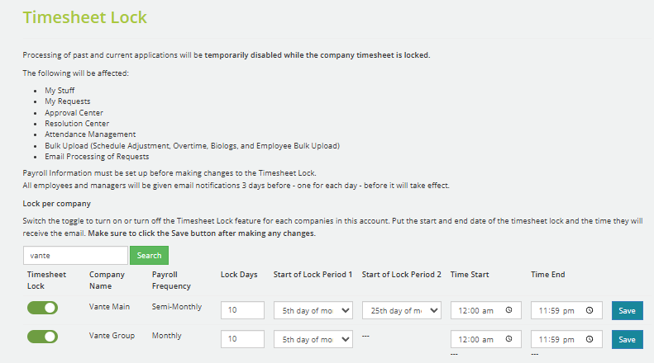Screen dimensions: 654x363
Task: Click clock icon in Vante Main Time End
Action: pyautogui.click(x=589, y=310)
